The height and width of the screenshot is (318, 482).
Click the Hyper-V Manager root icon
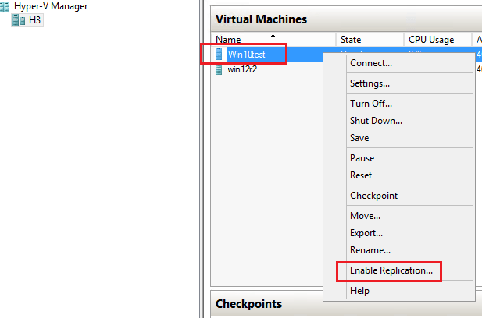(5, 7)
